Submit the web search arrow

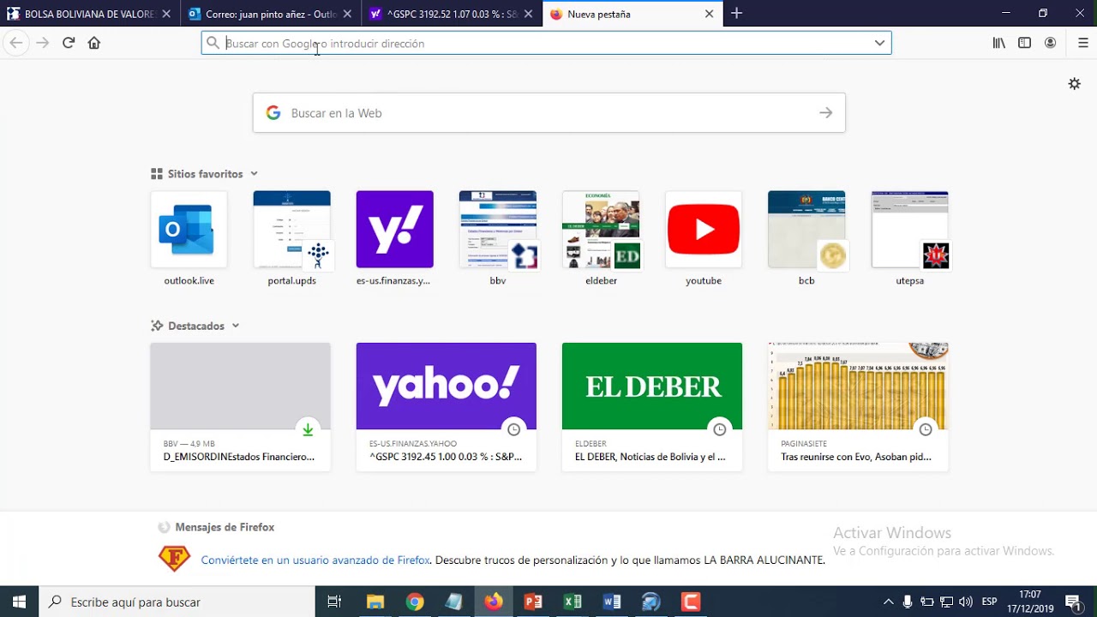825,113
